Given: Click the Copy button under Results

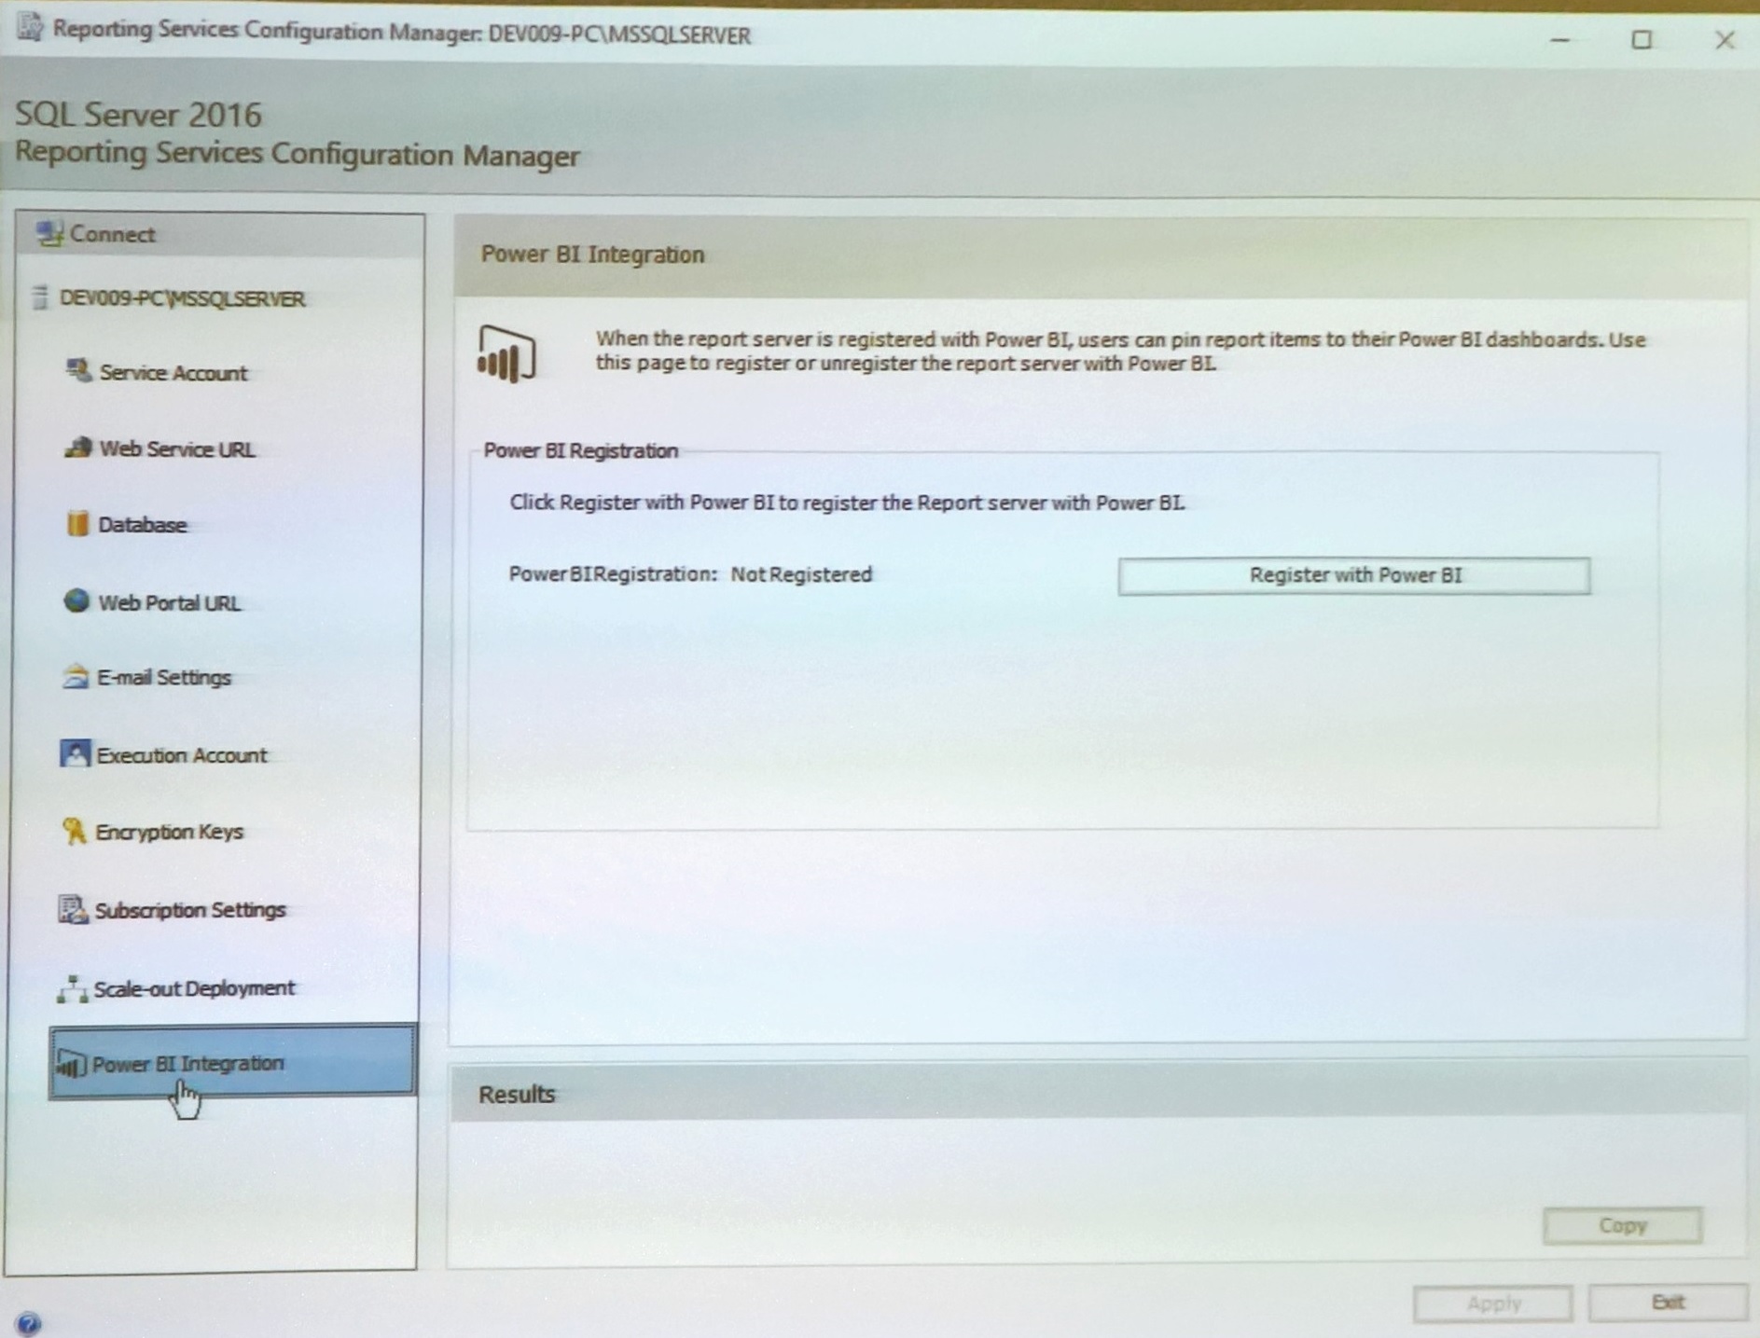Looking at the screenshot, I should pyautogui.click(x=1622, y=1224).
